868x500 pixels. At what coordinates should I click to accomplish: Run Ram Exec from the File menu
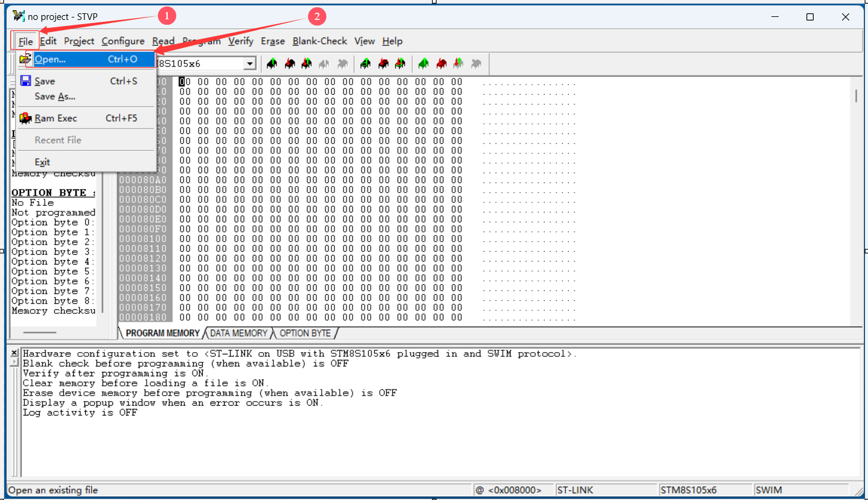(x=86, y=118)
